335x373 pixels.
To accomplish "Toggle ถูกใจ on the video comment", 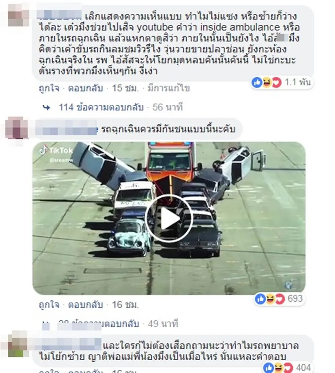I will click(x=49, y=305).
